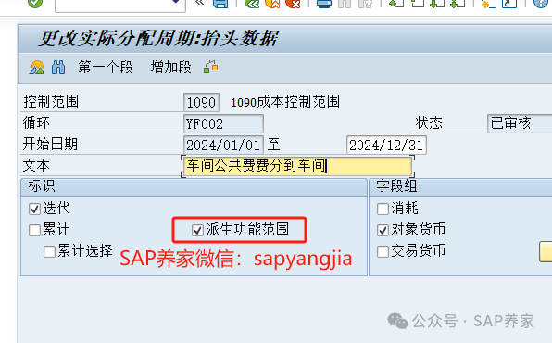The width and height of the screenshot is (552, 343).
Task: Click the 循环 field showing YF002
Action: pyautogui.click(x=223, y=123)
